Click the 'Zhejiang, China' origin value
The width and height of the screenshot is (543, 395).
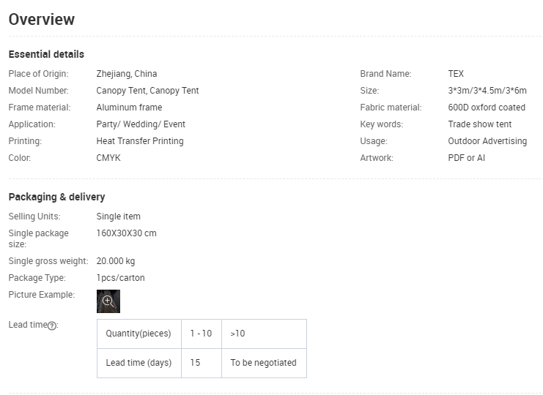pyautogui.click(x=127, y=74)
